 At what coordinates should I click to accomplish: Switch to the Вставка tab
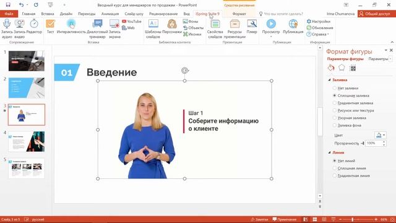pos(48,14)
